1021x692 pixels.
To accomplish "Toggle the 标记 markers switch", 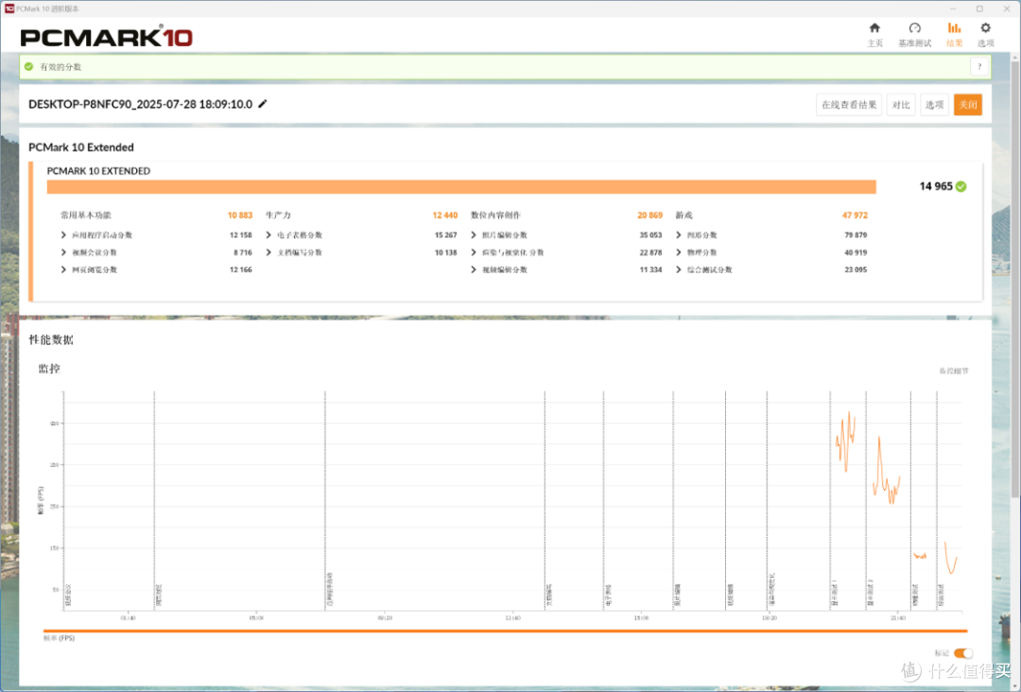I will point(963,653).
